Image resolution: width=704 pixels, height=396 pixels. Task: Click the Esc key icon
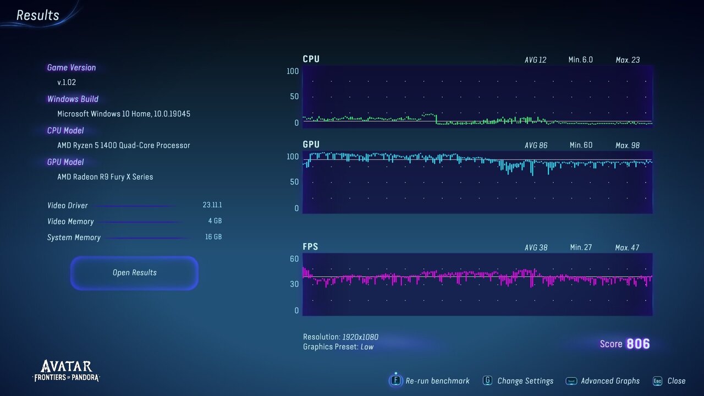tap(657, 381)
